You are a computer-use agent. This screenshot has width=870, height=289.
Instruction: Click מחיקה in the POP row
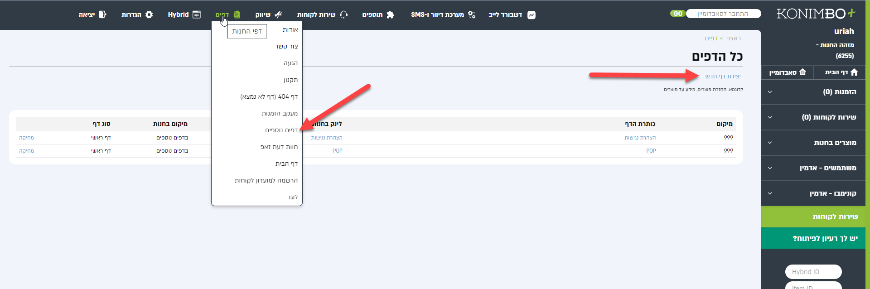tap(26, 151)
